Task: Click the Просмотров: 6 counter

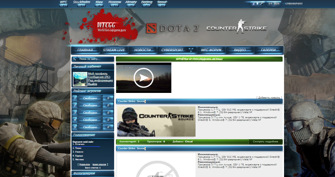Action: [156, 141]
